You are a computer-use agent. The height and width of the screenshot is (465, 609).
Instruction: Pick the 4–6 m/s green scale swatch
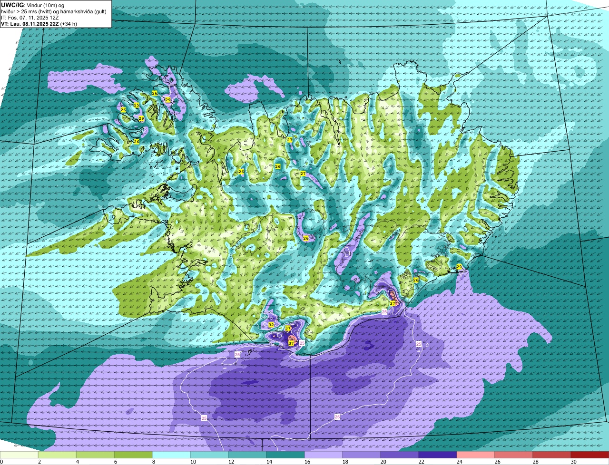pyautogui.click(x=95, y=455)
